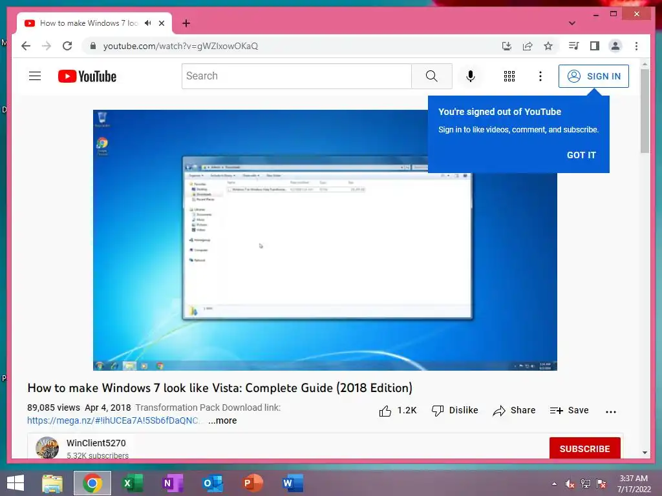Expand the tab search chevron
The width and height of the screenshot is (662, 496).
[x=572, y=23]
